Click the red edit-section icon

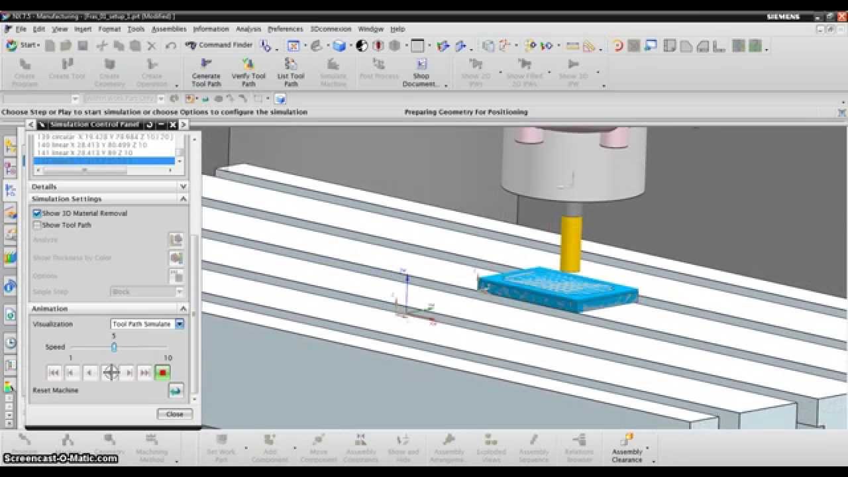point(378,46)
